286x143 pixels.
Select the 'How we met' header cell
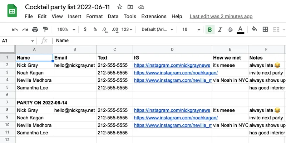point(230,58)
